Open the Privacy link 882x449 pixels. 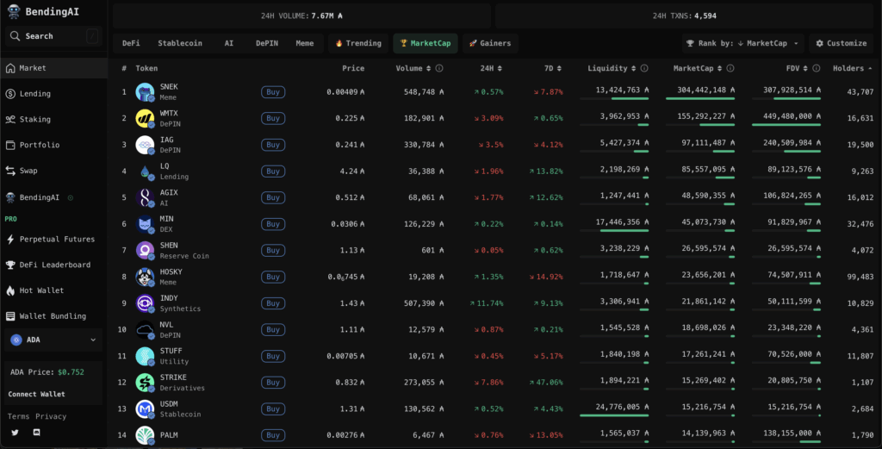pyautogui.click(x=51, y=416)
